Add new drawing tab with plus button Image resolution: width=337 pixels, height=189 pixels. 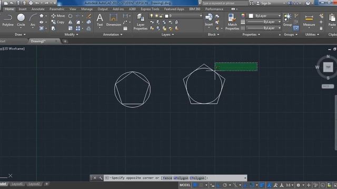(x=65, y=41)
